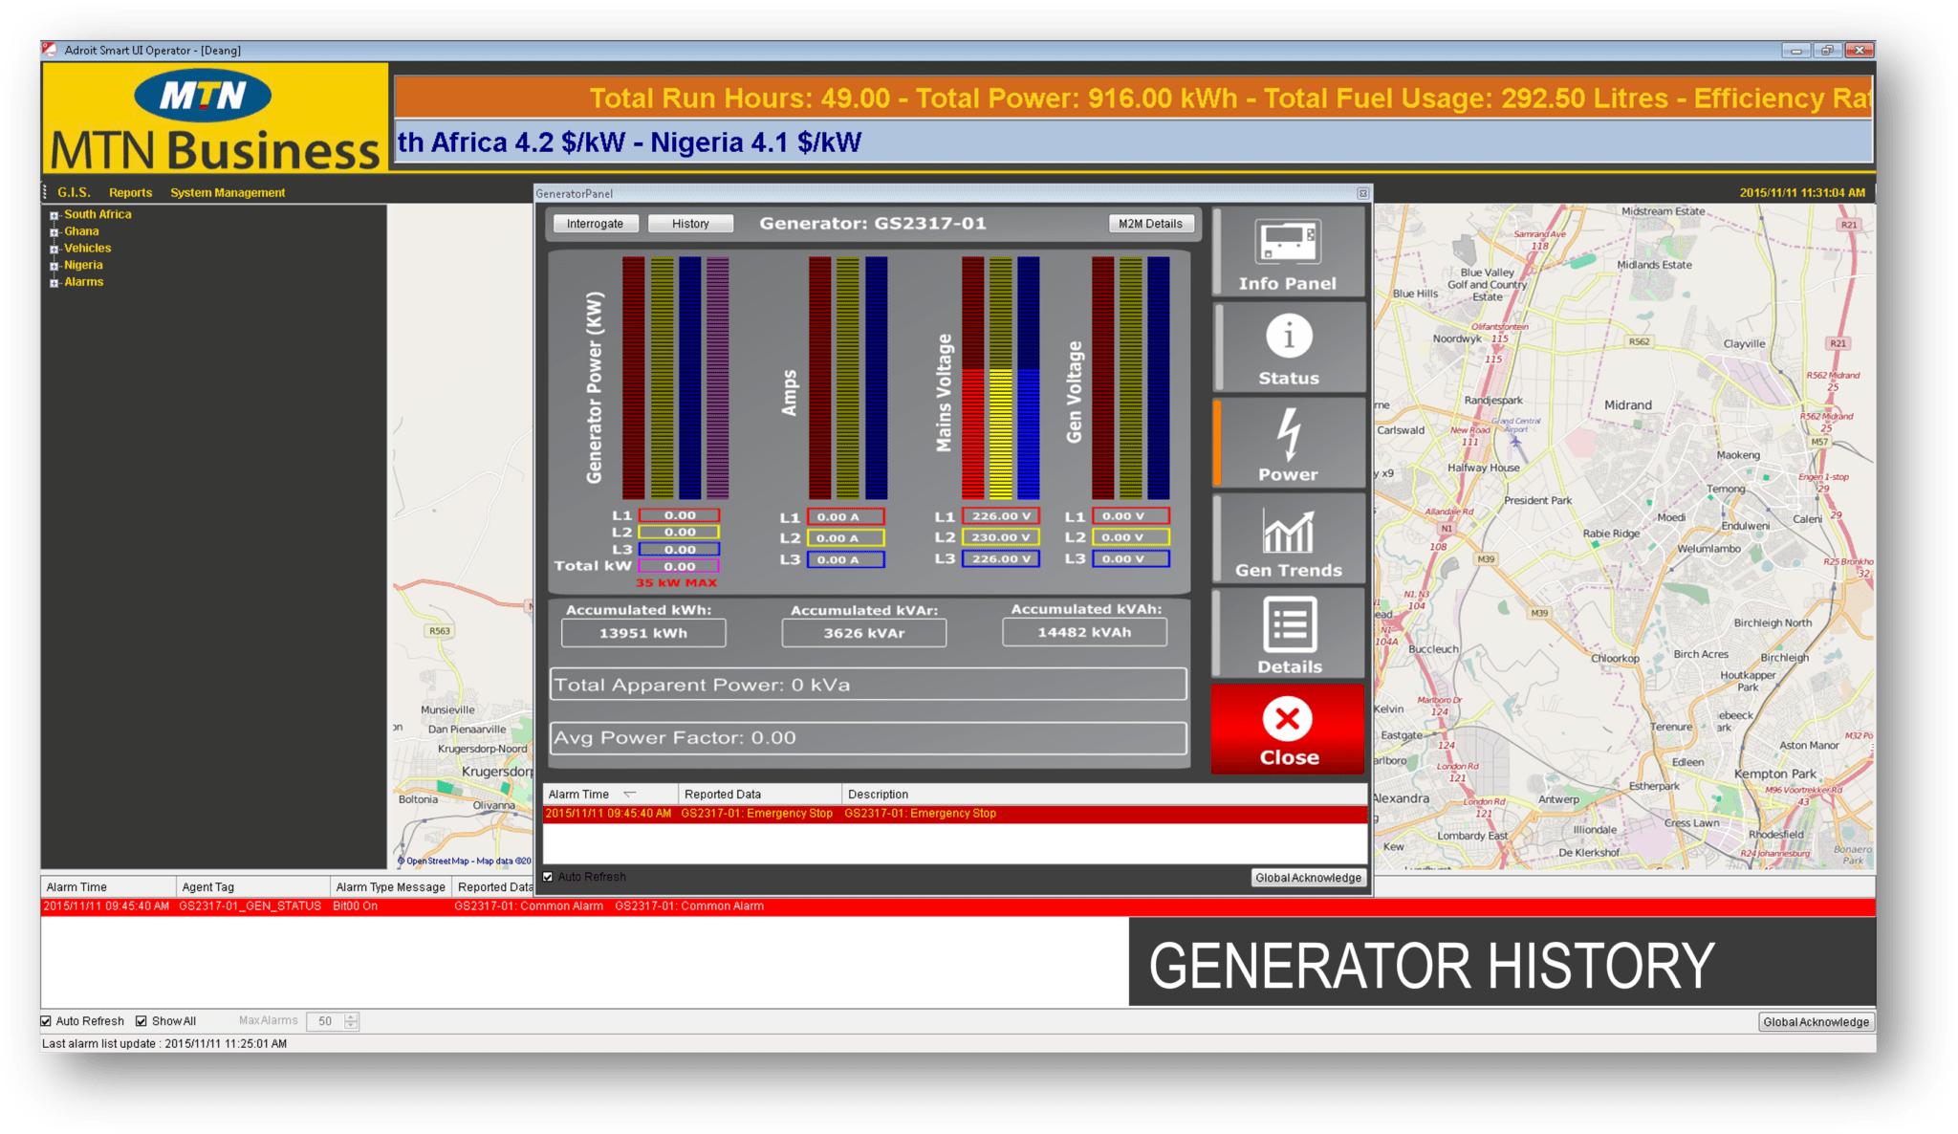Click the Description column header in panel
This screenshot has height=1134, width=1958.
(1104, 795)
